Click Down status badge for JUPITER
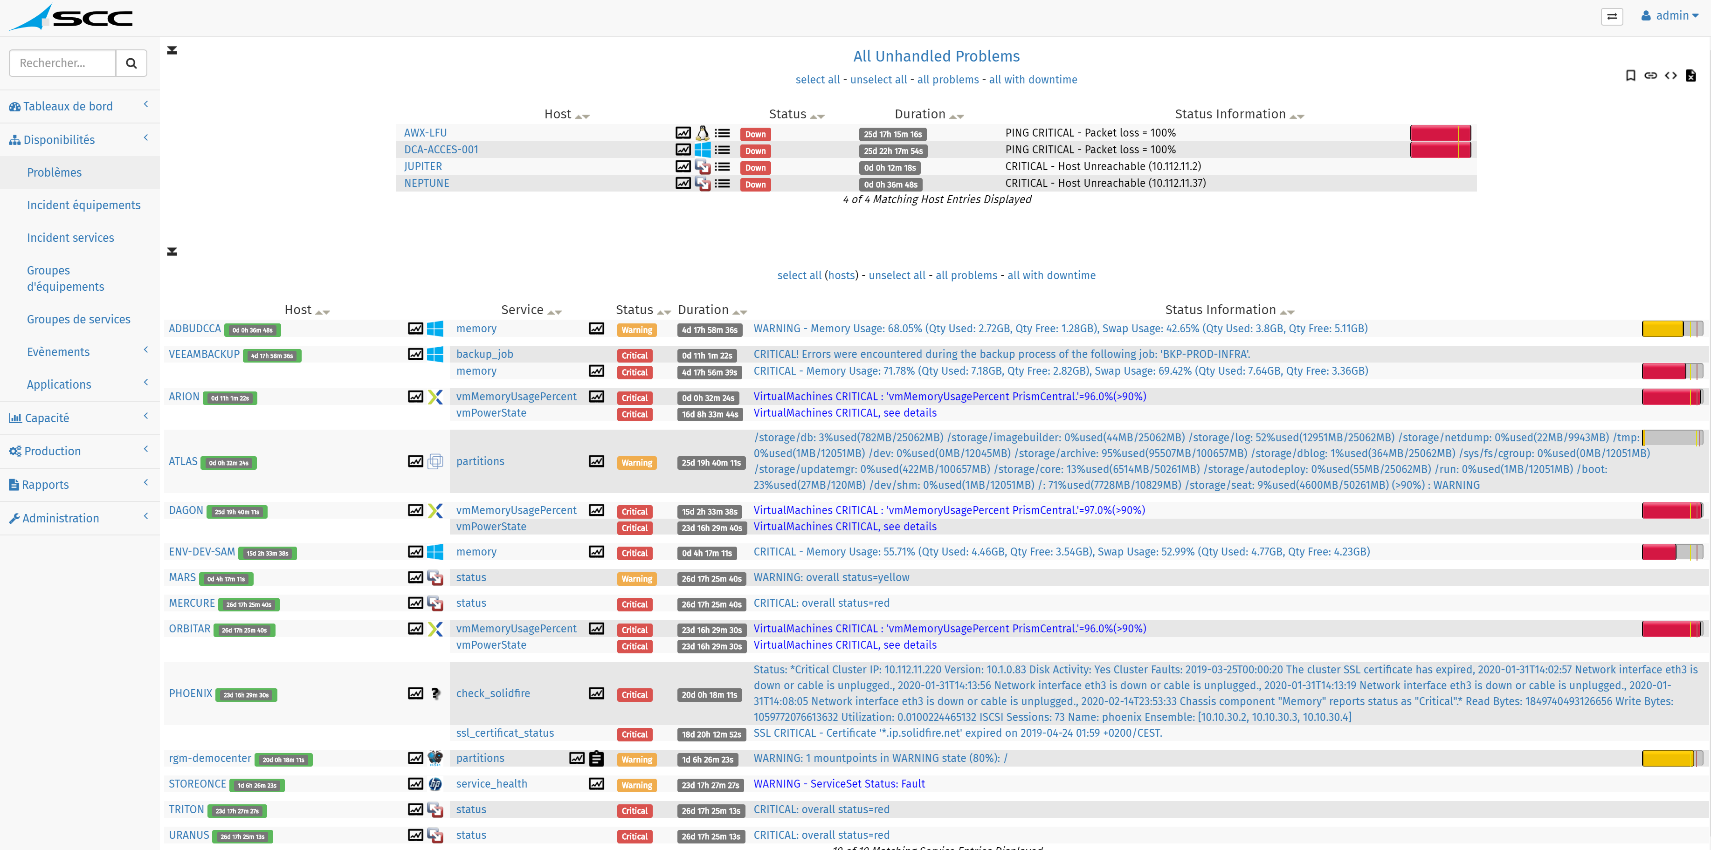This screenshot has height=850, width=1711. point(755,168)
